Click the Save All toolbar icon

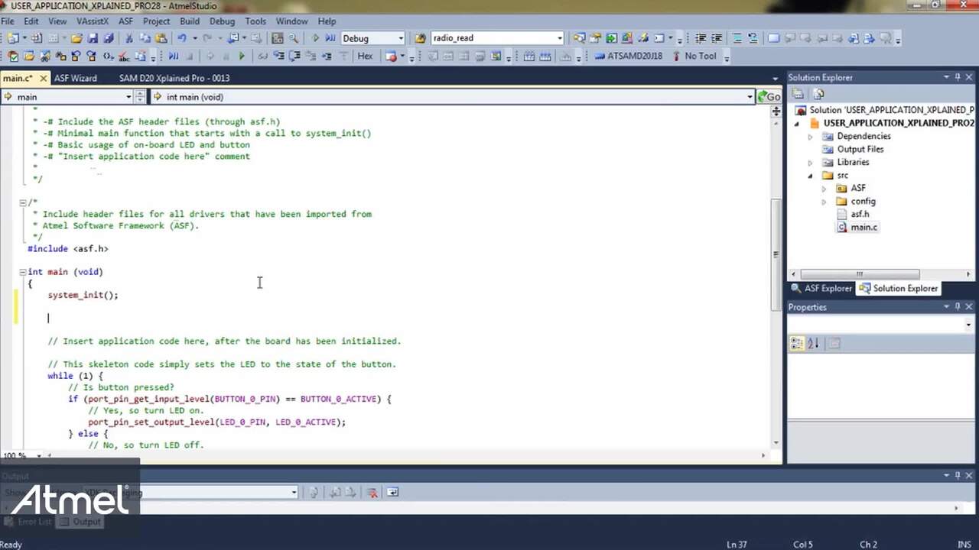(x=109, y=38)
